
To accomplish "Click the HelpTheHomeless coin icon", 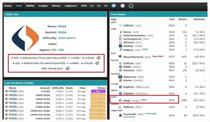I will [120, 36].
